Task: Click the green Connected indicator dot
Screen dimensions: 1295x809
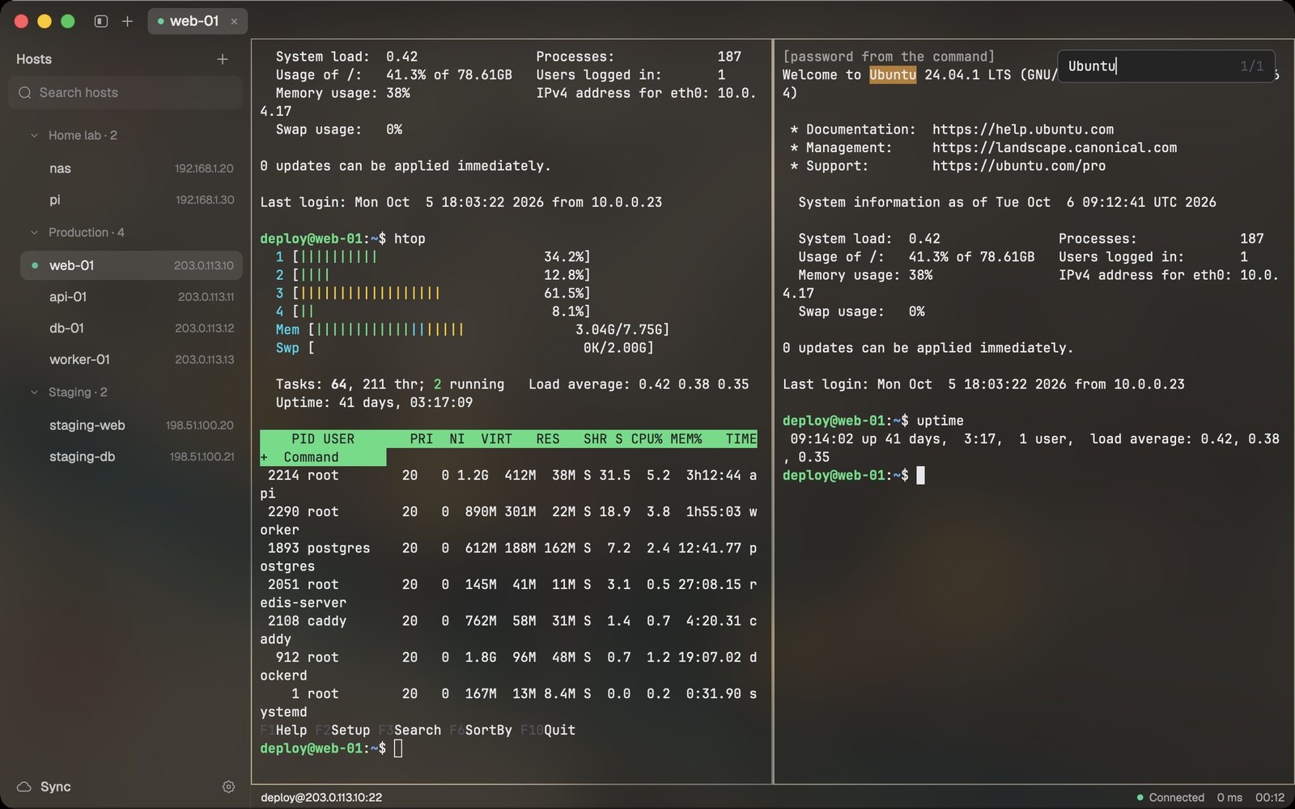Action: (1140, 798)
